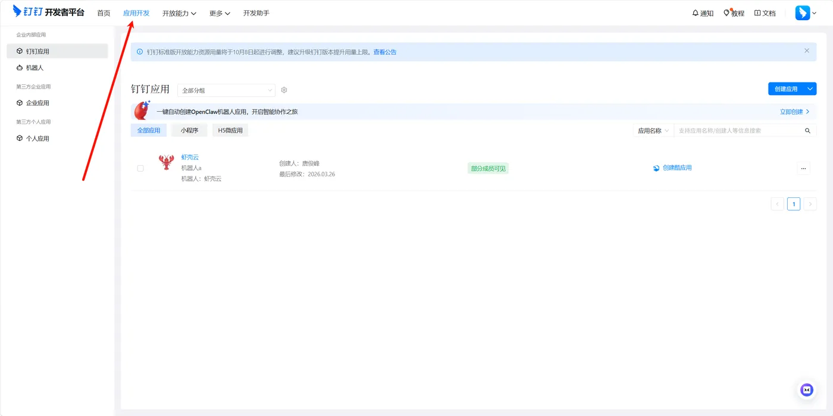Click the 虾壳云 lobster app icon
833x416 pixels.
(x=166, y=162)
